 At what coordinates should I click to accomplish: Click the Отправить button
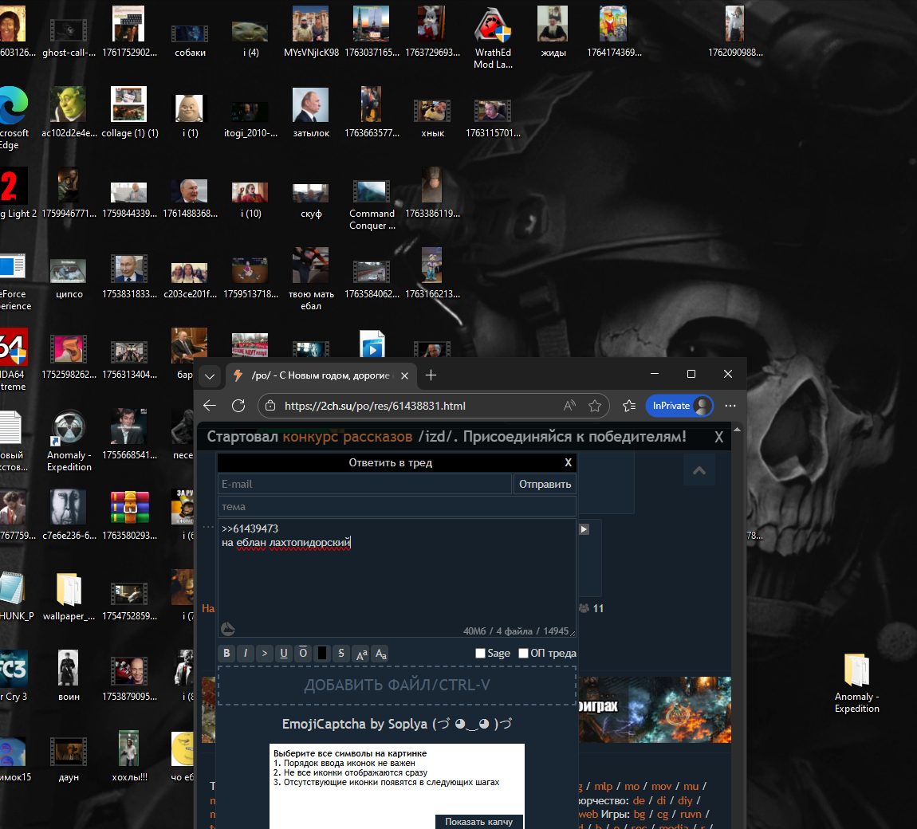545,484
